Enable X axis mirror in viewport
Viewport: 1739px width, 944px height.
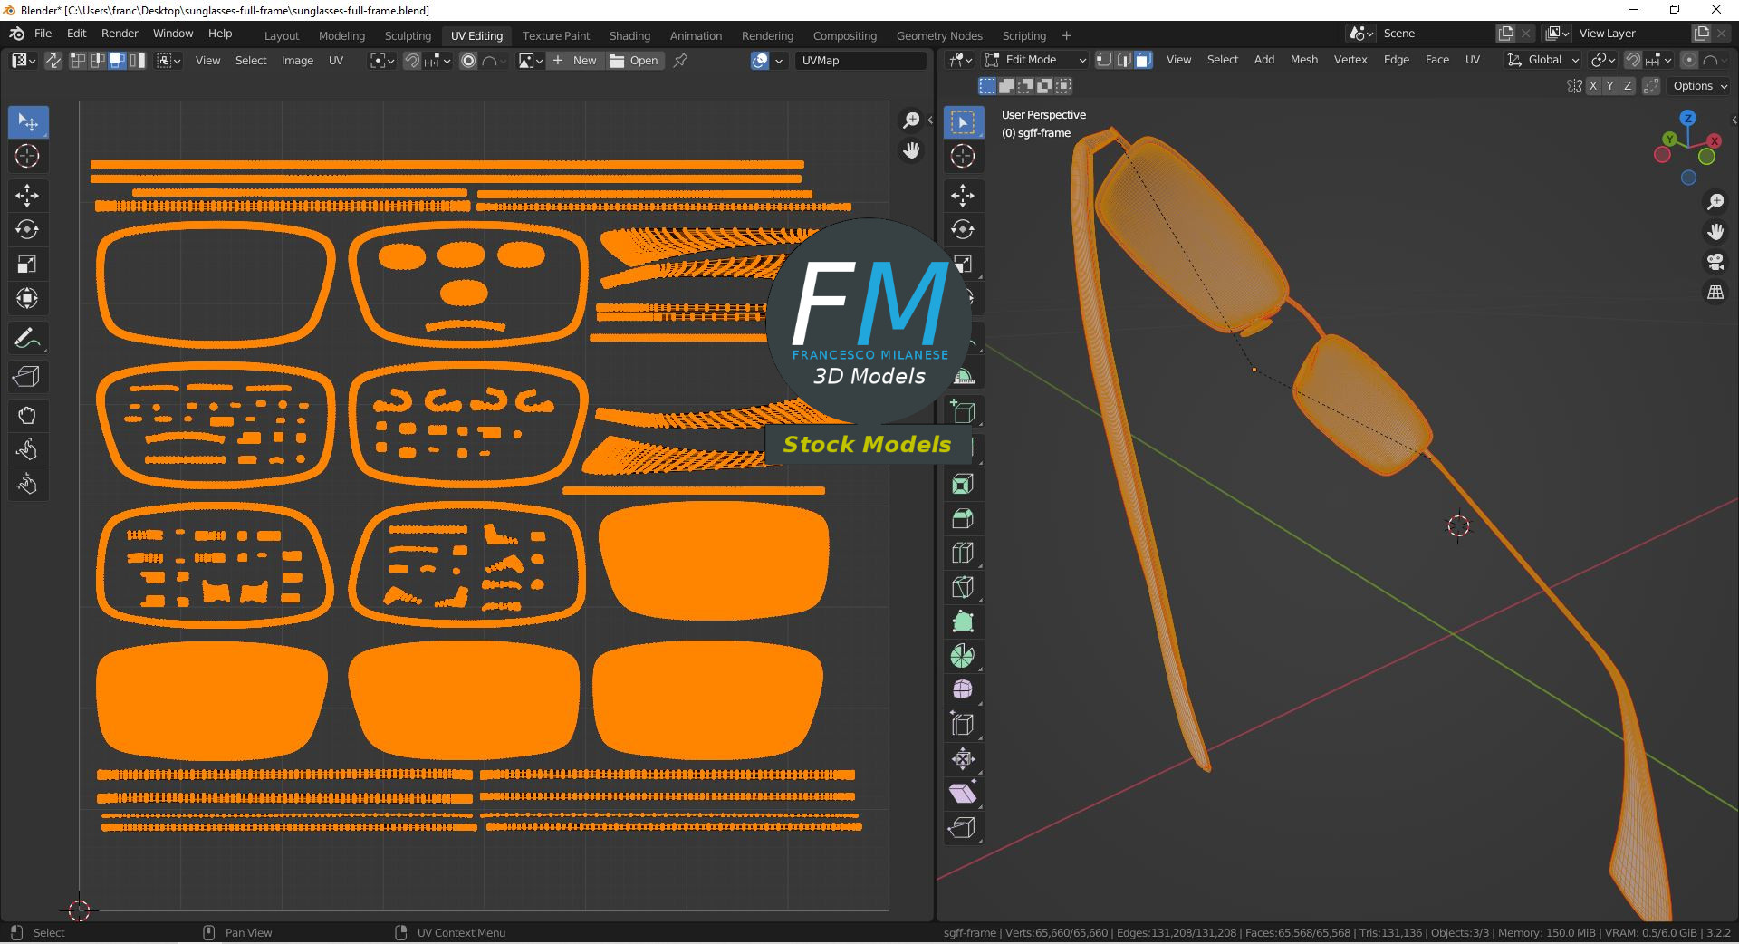coord(1593,86)
